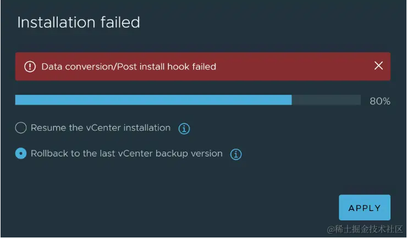Open info icon beside Resume vCenter installation
The height and width of the screenshot is (238, 407).
point(184,129)
